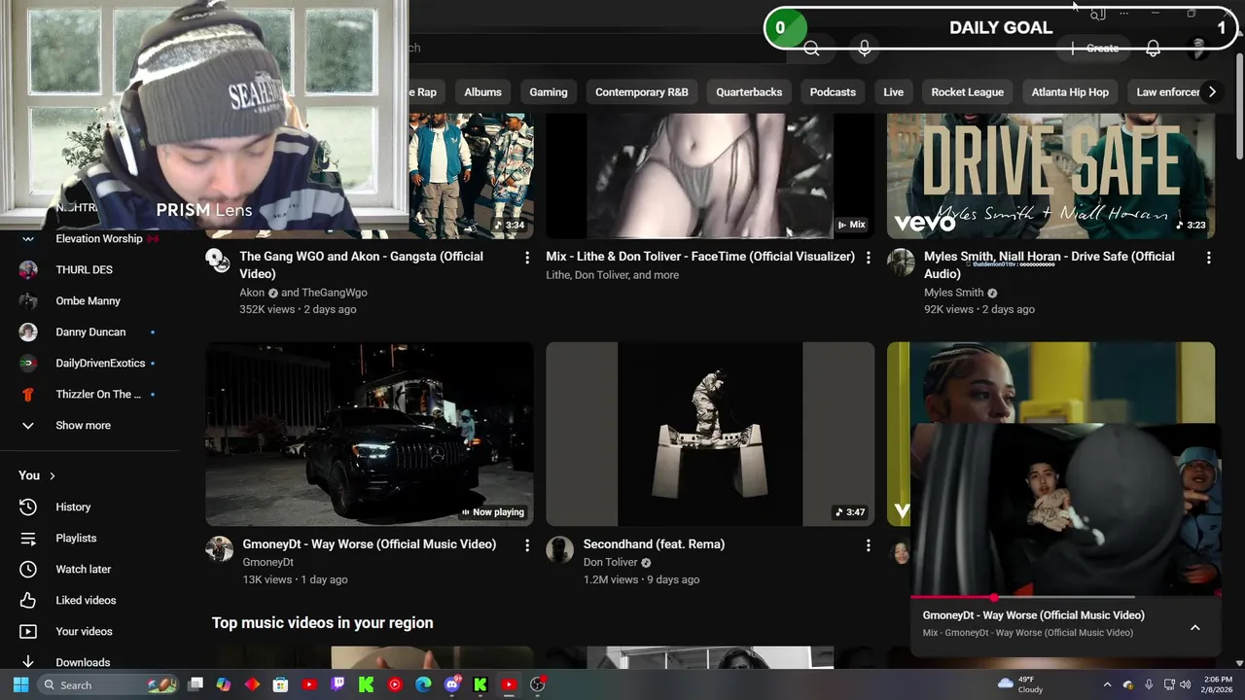
Task: Open OBS Studio from the taskbar
Action: [x=537, y=684]
